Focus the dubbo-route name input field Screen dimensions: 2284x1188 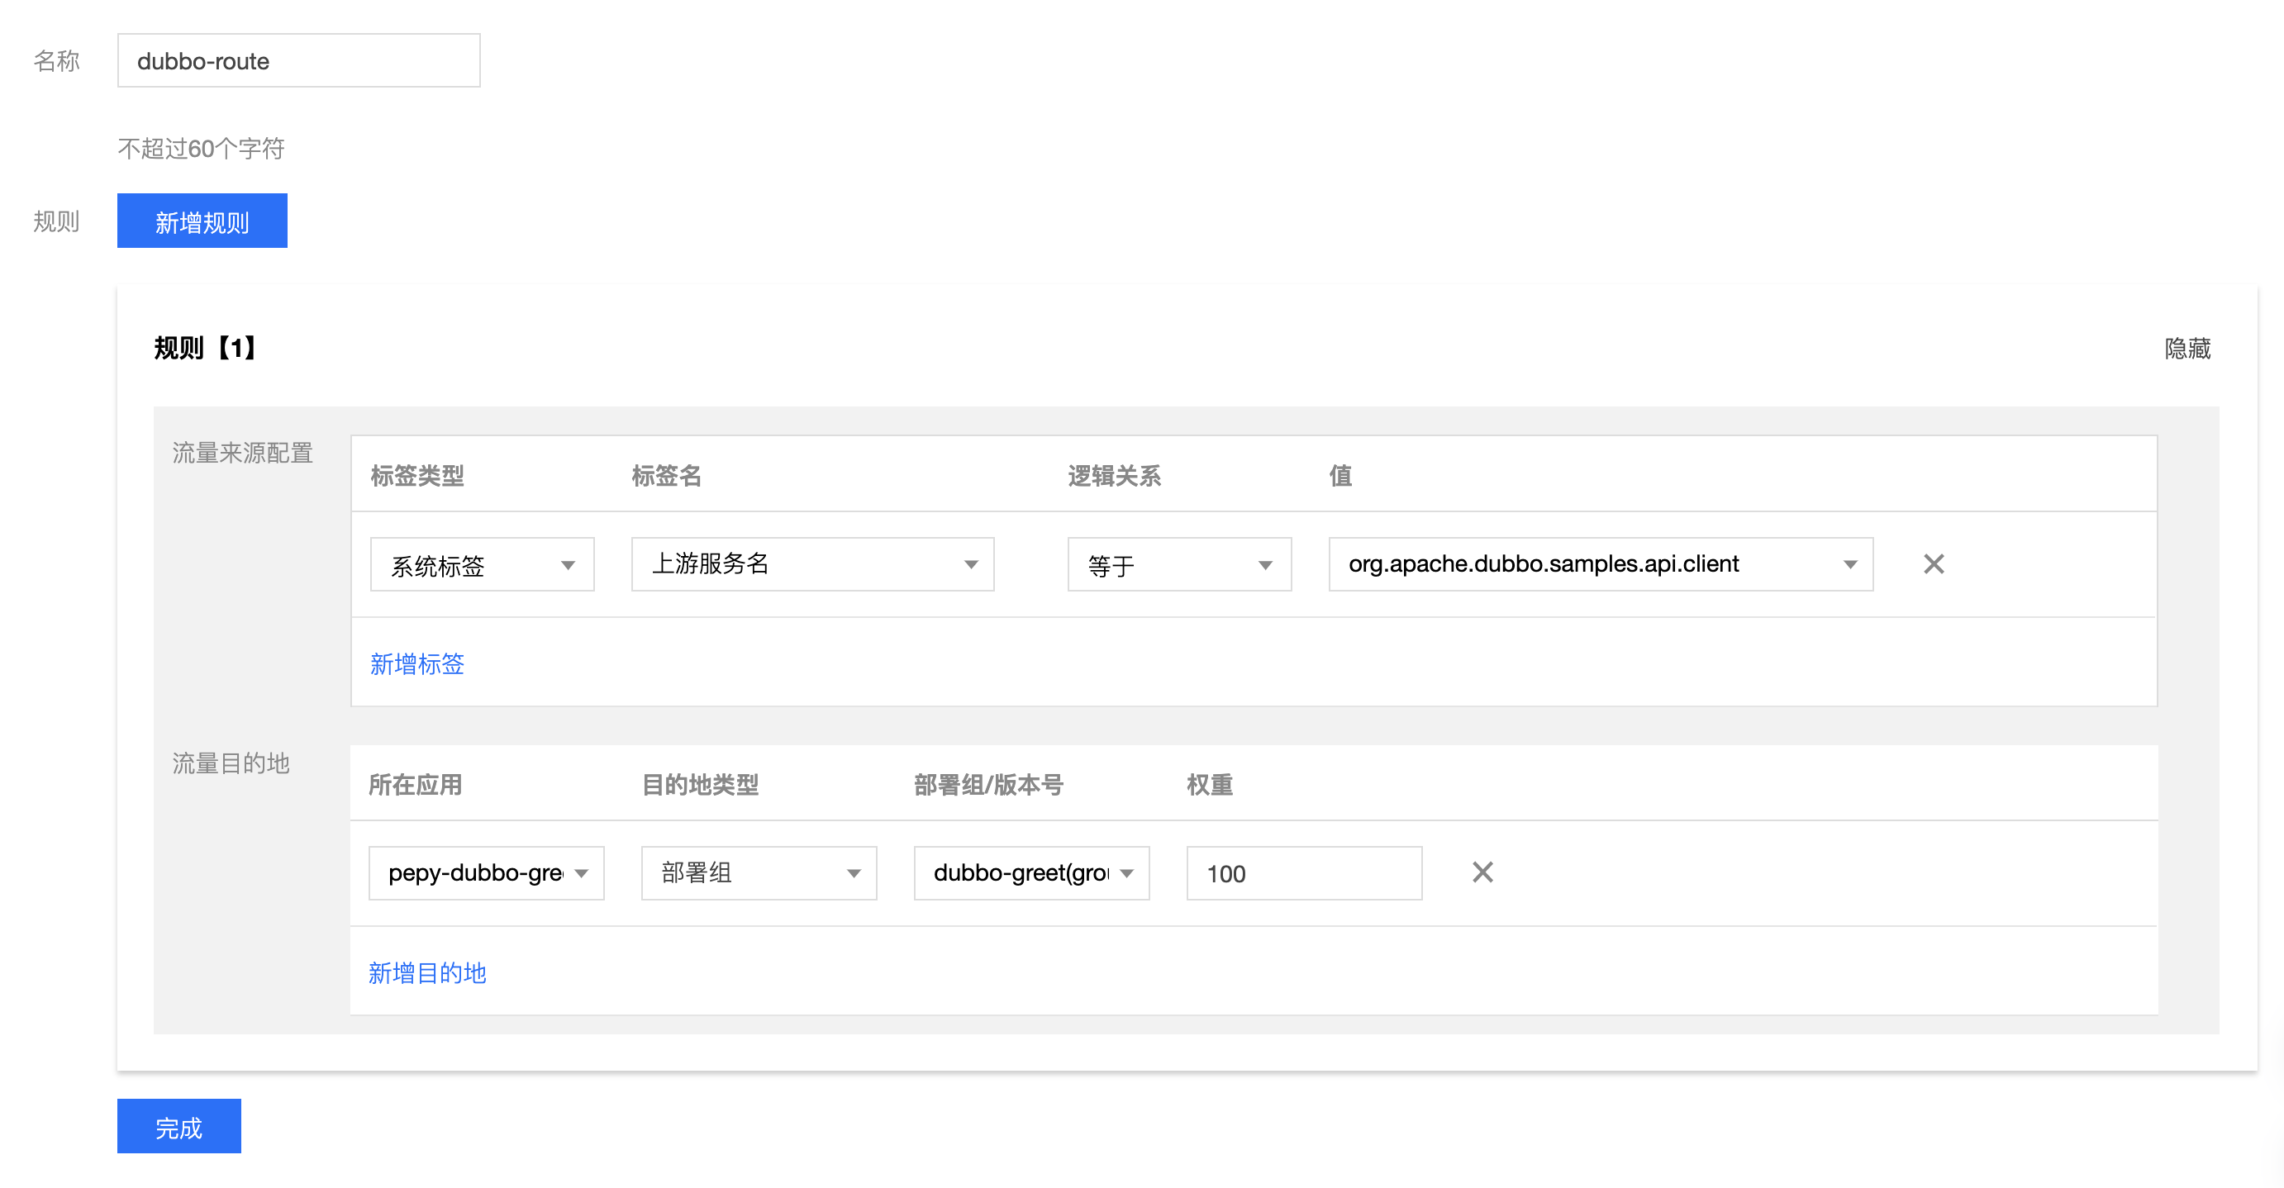click(x=299, y=61)
